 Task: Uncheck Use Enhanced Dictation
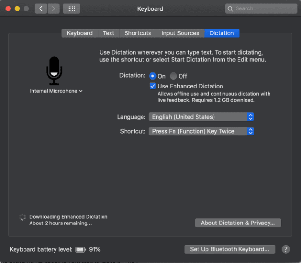click(x=153, y=86)
